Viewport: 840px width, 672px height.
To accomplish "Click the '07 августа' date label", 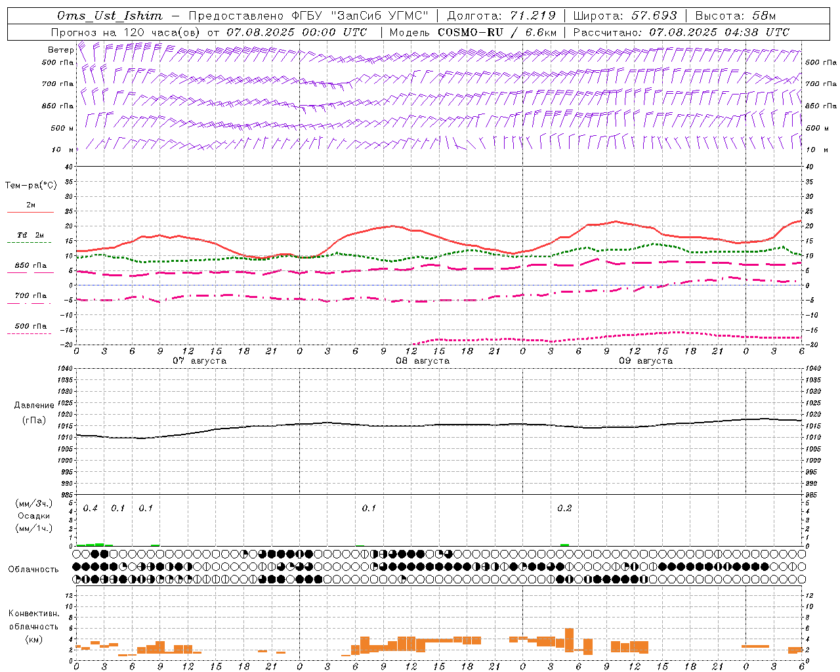I will click(199, 361).
